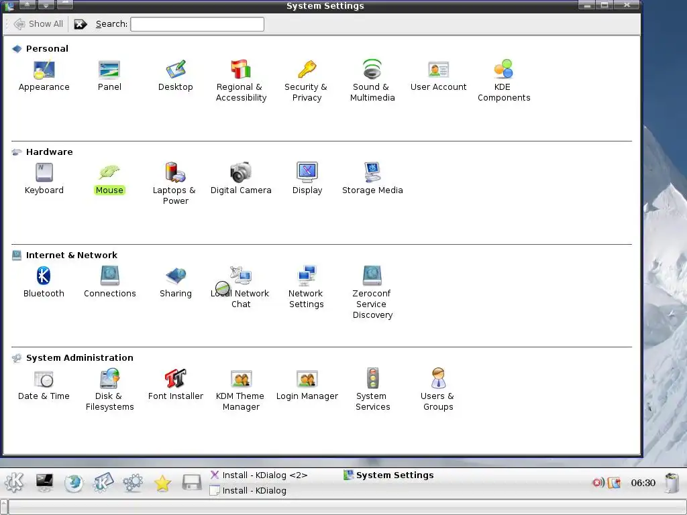Screen dimensions: 687x515
Task: Open Zeroconf Service Discovery
Action: click(x=372, y=292)
